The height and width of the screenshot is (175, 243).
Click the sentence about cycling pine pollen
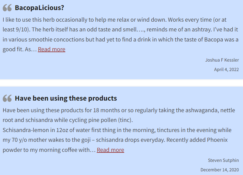tap(68, 120)
